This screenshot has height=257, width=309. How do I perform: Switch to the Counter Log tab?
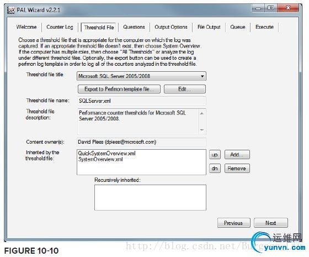pos(60,27)
